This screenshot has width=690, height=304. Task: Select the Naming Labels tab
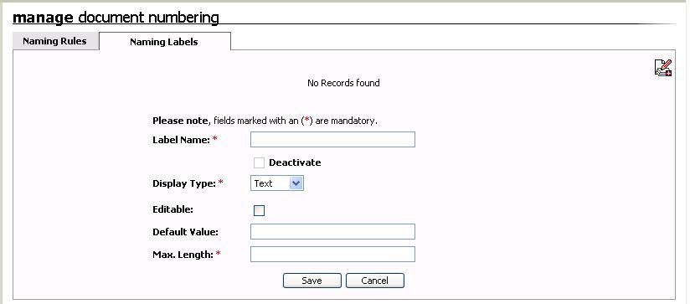164,42
